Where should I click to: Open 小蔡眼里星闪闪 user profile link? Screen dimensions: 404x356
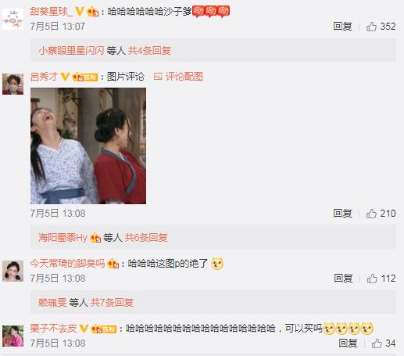click(x=71, y=51)
